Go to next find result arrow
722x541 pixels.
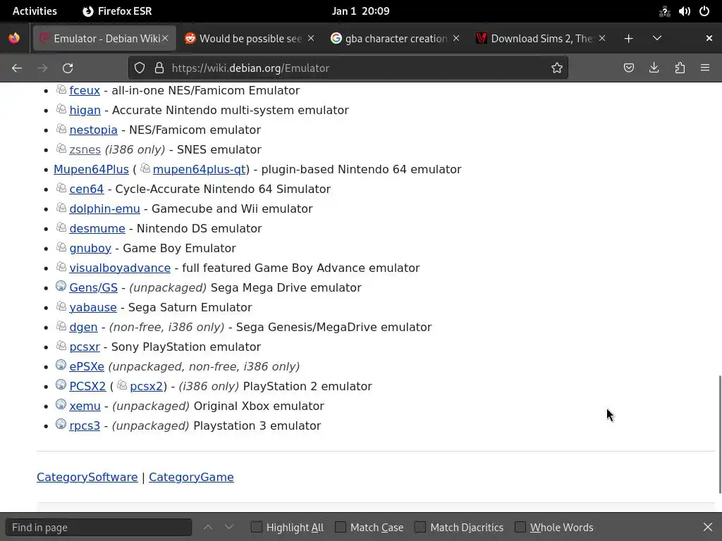click(x=229, y=527)
